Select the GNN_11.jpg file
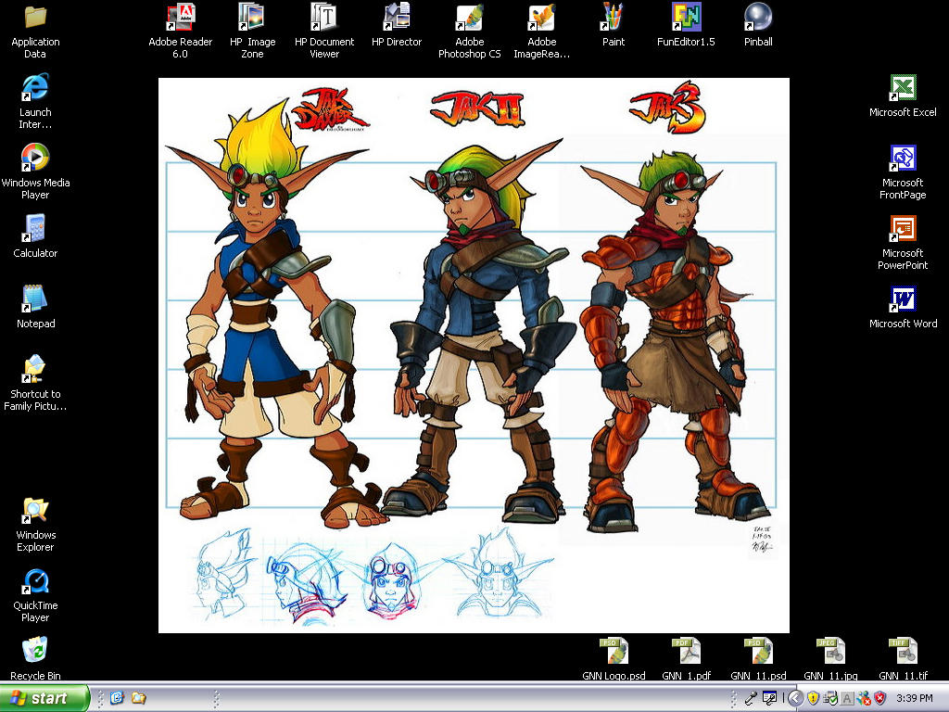This screenshot has height=712, width=949. coord(830,659)
